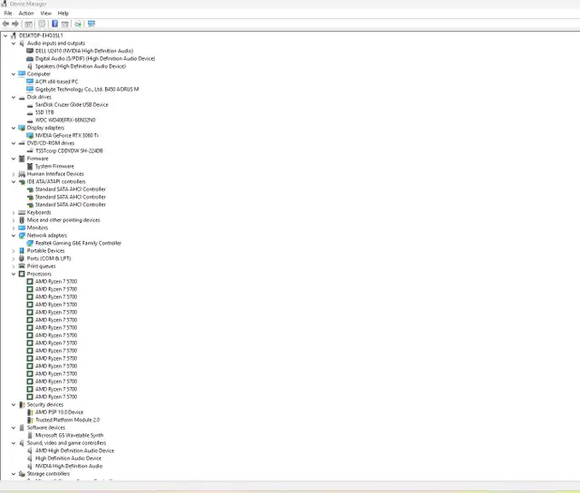Collapse the Network adapters chevron
This screenshot has width=580, height=493.
[x=14, y=236]
